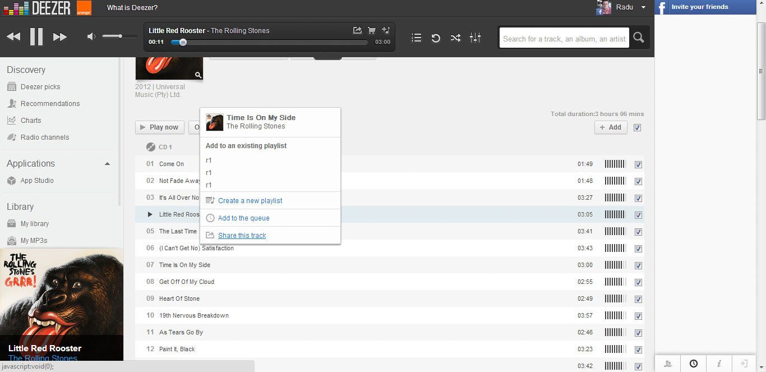
Task: Click the Radu profile avatar
Action: [x=604, y=7]
